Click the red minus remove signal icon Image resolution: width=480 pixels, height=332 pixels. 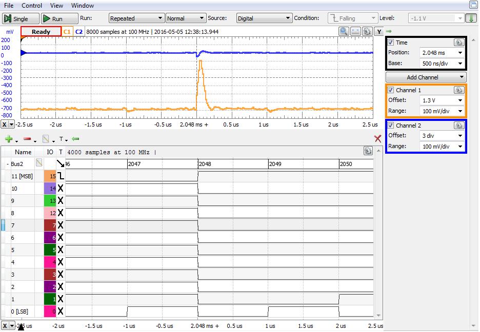tap(27, 139)
